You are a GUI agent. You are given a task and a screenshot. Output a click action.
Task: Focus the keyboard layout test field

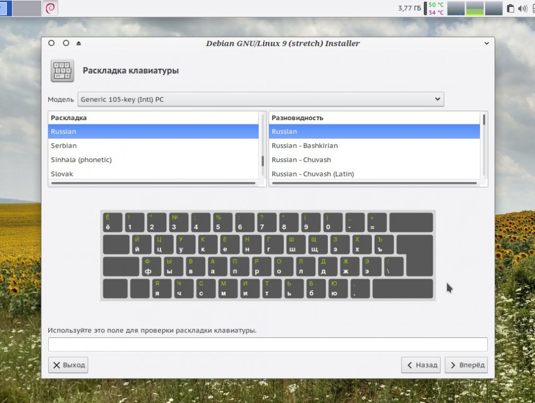(x=268, y=344)
